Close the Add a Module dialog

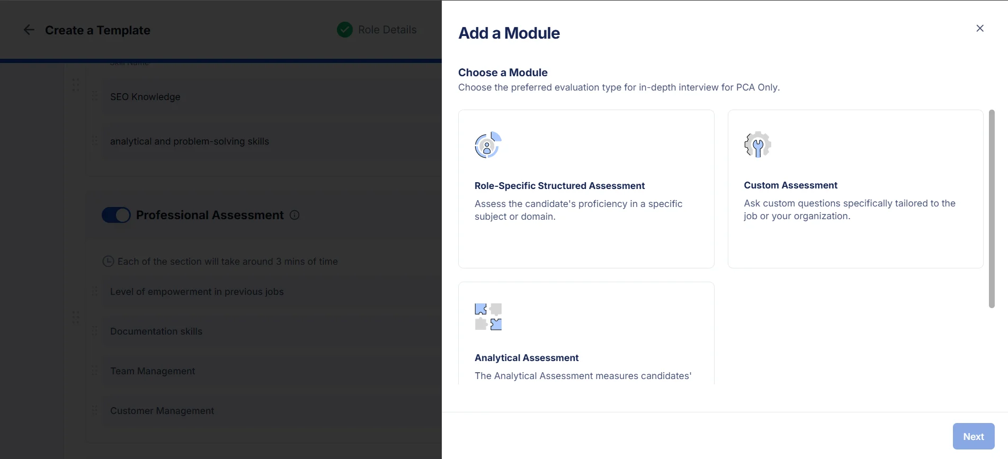click(x=979, y=28)
